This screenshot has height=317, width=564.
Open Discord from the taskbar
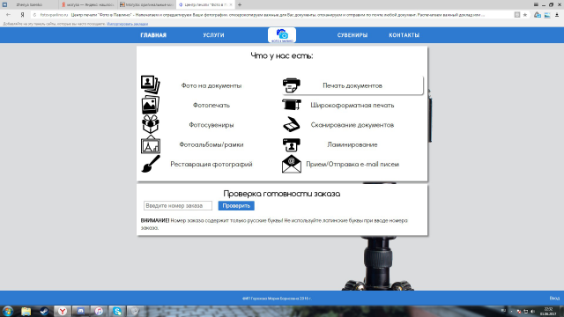pyautogui.click(x=80, y=311)
